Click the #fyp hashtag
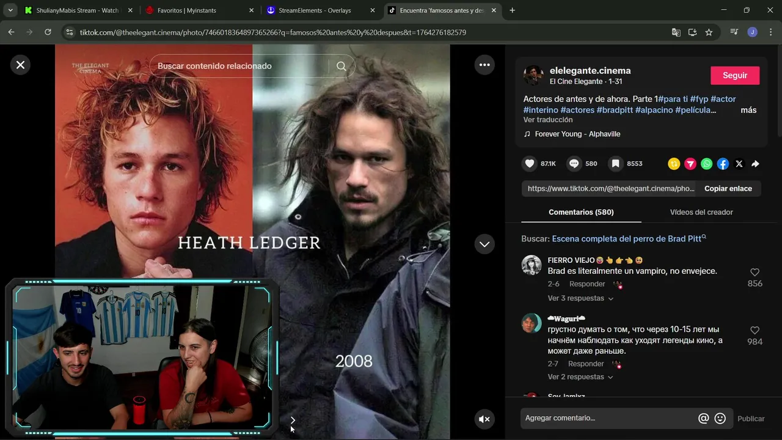 pyautogui.click(x=699, y=99)
